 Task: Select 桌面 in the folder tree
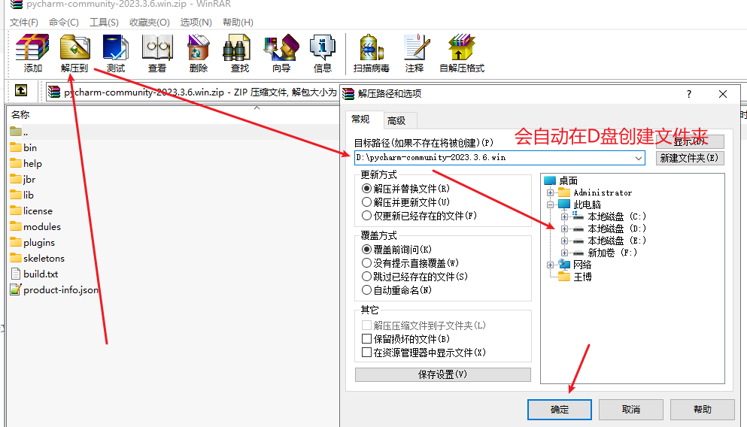pos(568,180)
